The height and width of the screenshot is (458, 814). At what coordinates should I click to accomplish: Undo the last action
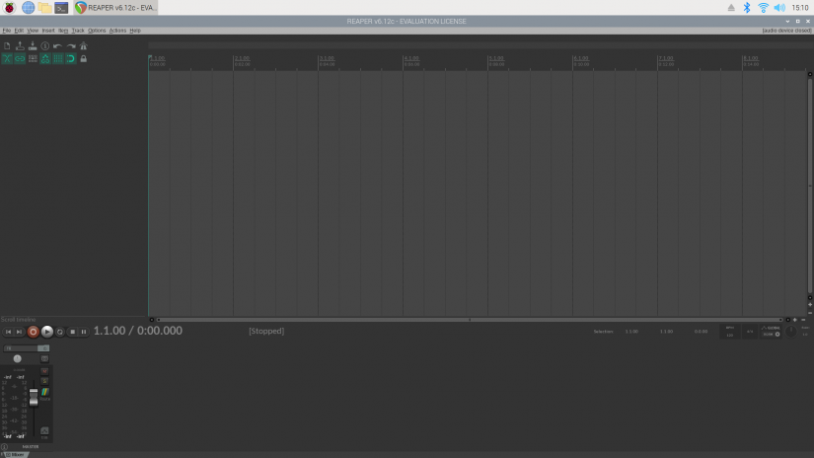click(x=57, y=46)
